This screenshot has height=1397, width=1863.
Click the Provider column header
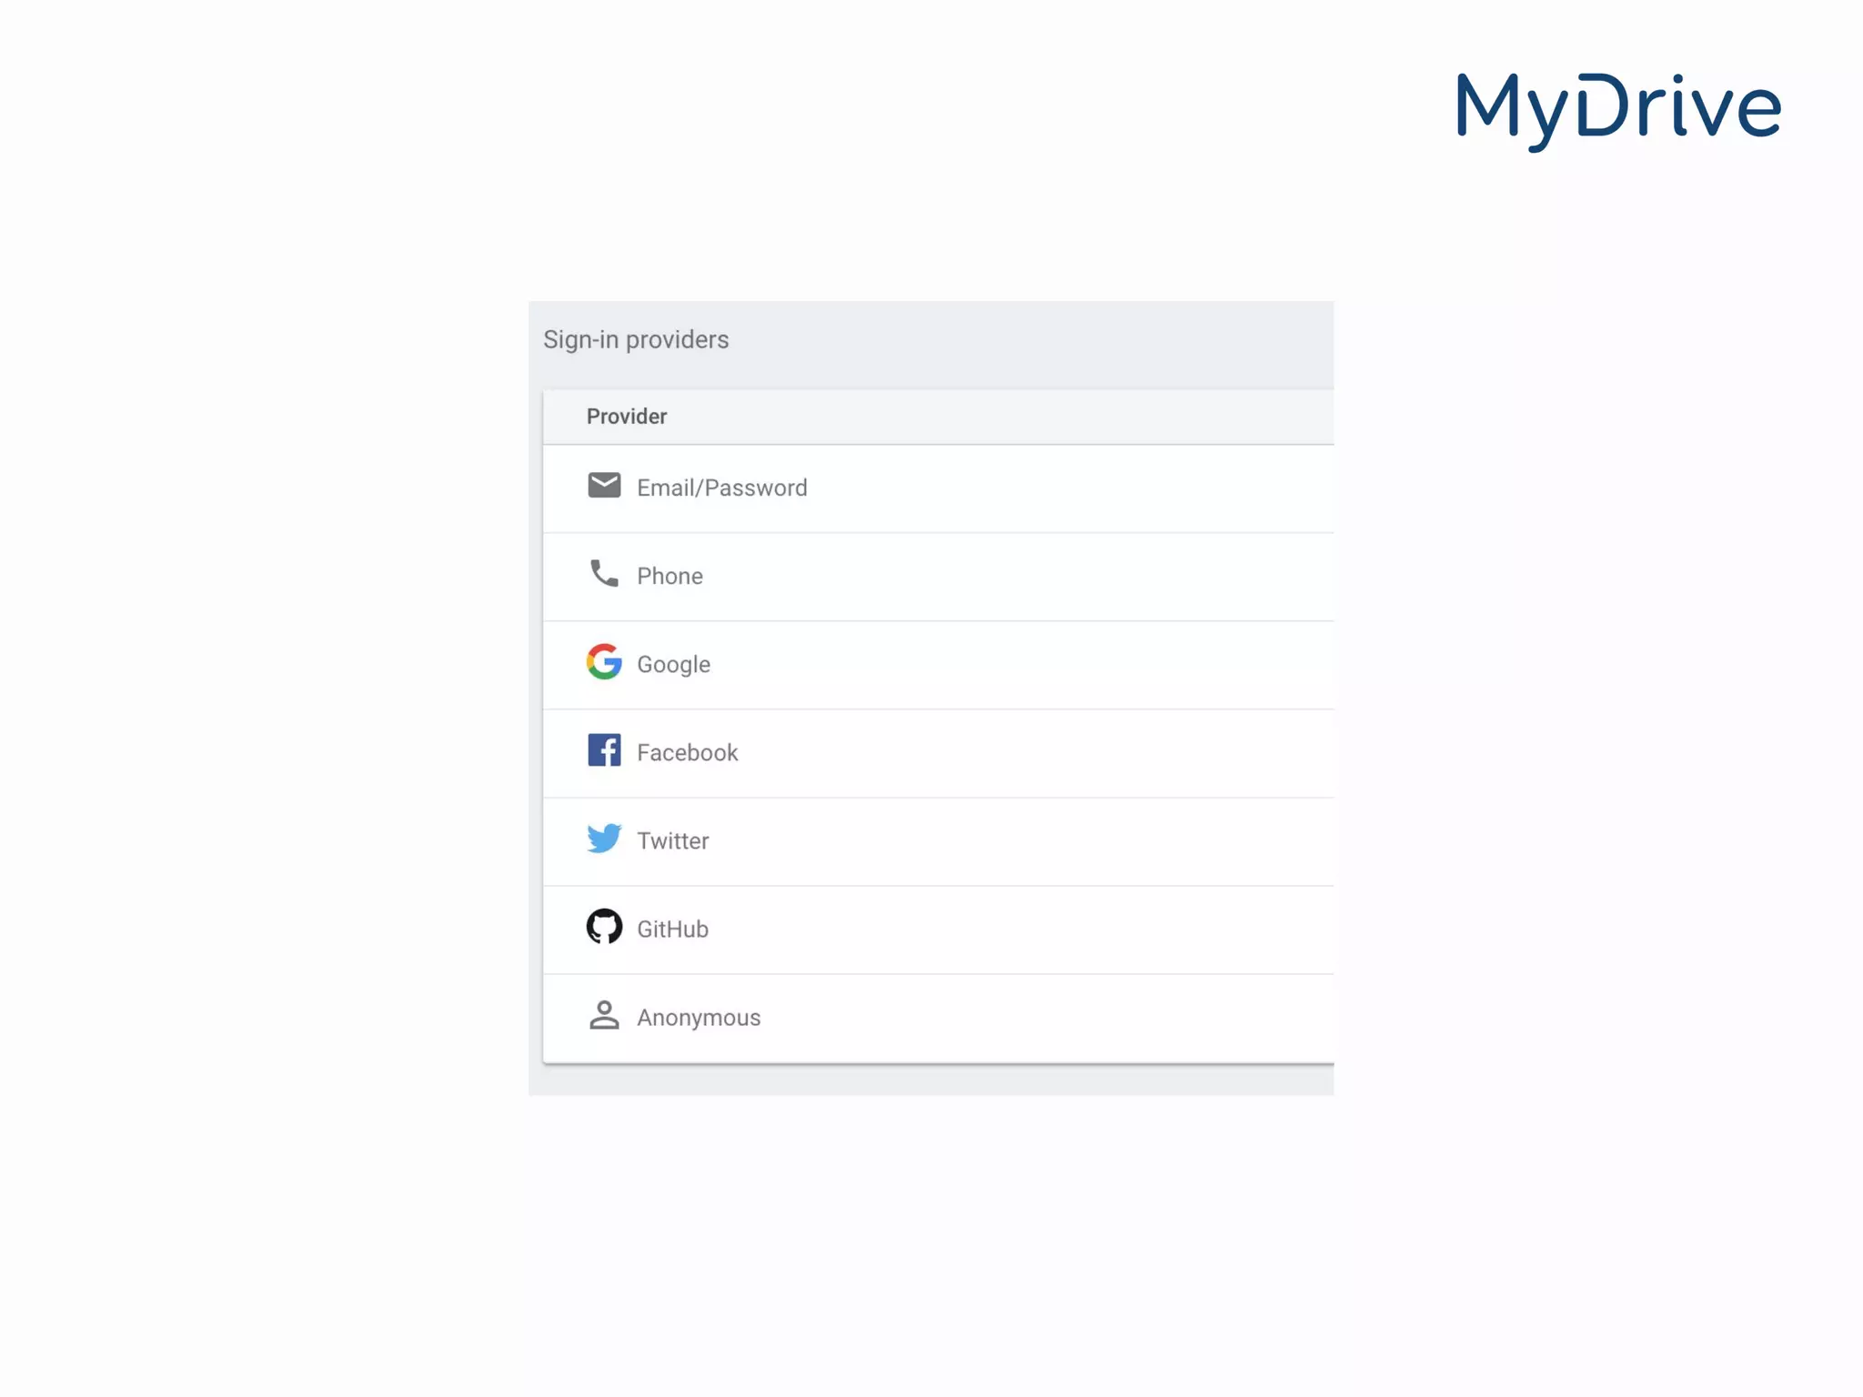pyautogui.click(x=626, y=417)
